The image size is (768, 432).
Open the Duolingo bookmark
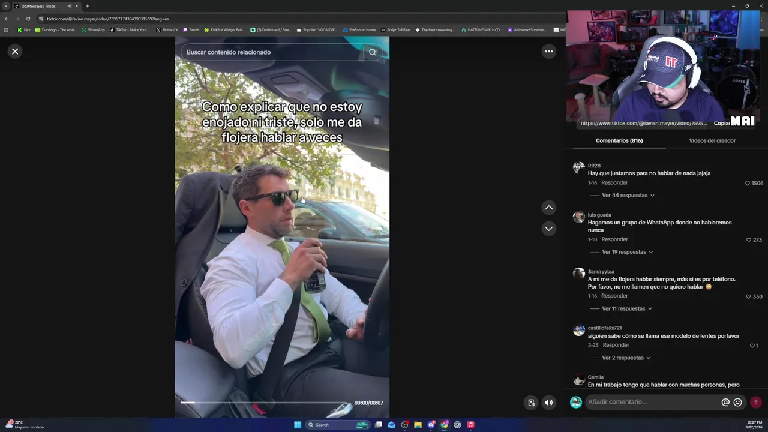pos(56,29)
